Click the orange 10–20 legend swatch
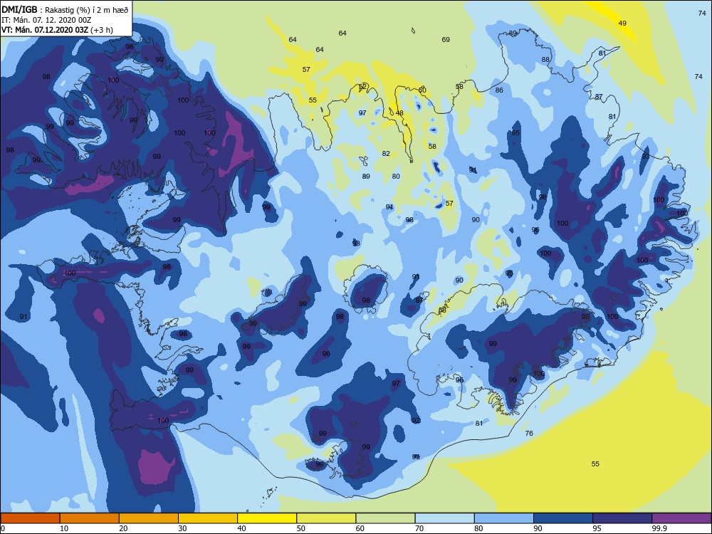Image resolution: width=712 pixels, height=534 pixels. tap(90, 518)
